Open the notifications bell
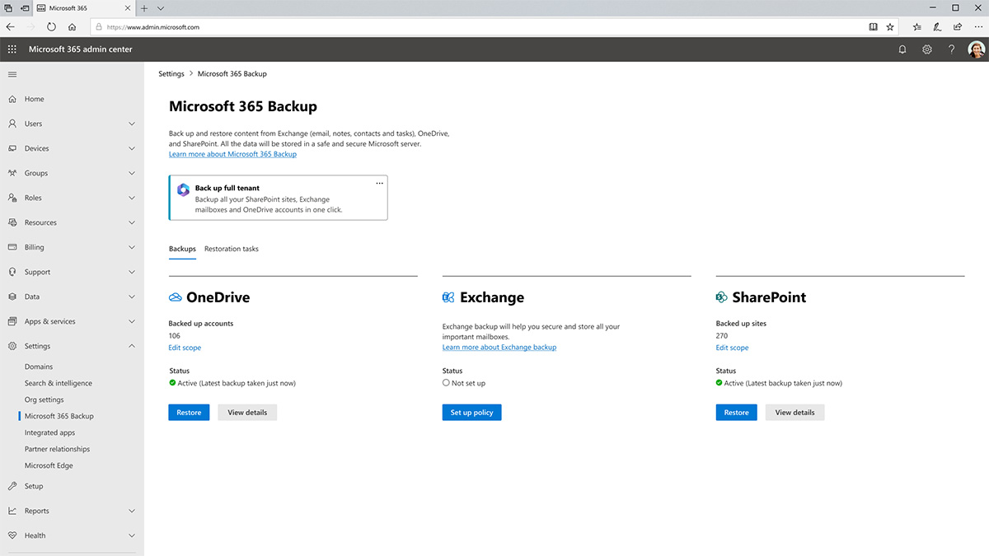This screenshot has width=989, height=556. (902, 49)
